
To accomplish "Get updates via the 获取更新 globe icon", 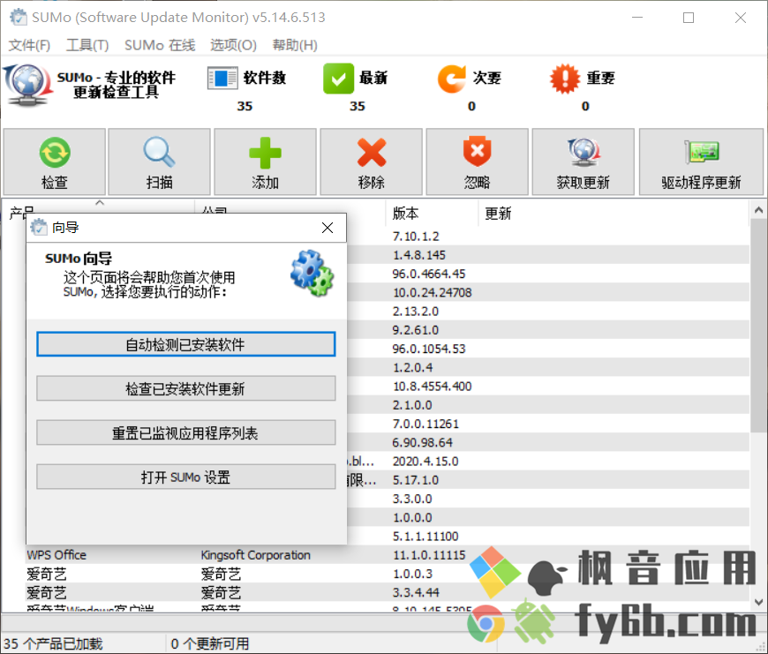I will 584,152.
